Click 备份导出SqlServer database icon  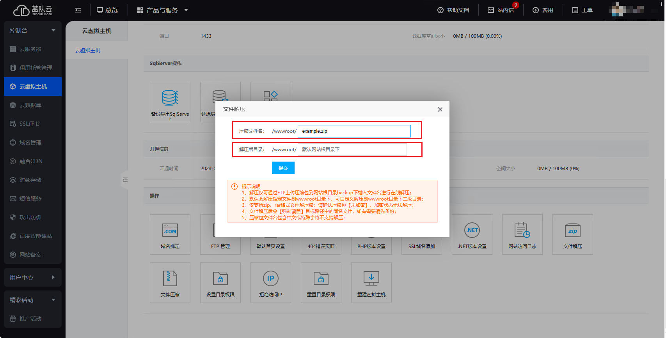[x=170, y=98]
